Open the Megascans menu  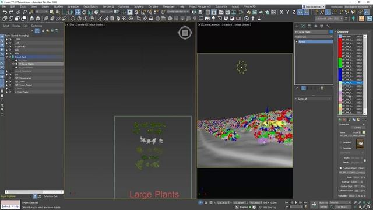[x=168, y=6]
